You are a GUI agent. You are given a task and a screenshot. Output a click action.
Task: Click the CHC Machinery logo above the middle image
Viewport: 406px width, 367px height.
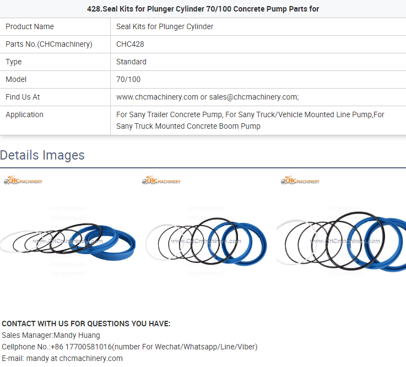[x=161, y=180]
